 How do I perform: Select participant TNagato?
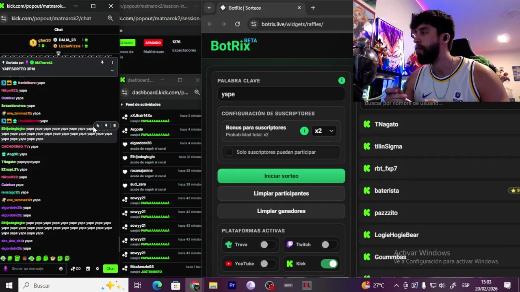pyautogui.click(x=386, y=125)
